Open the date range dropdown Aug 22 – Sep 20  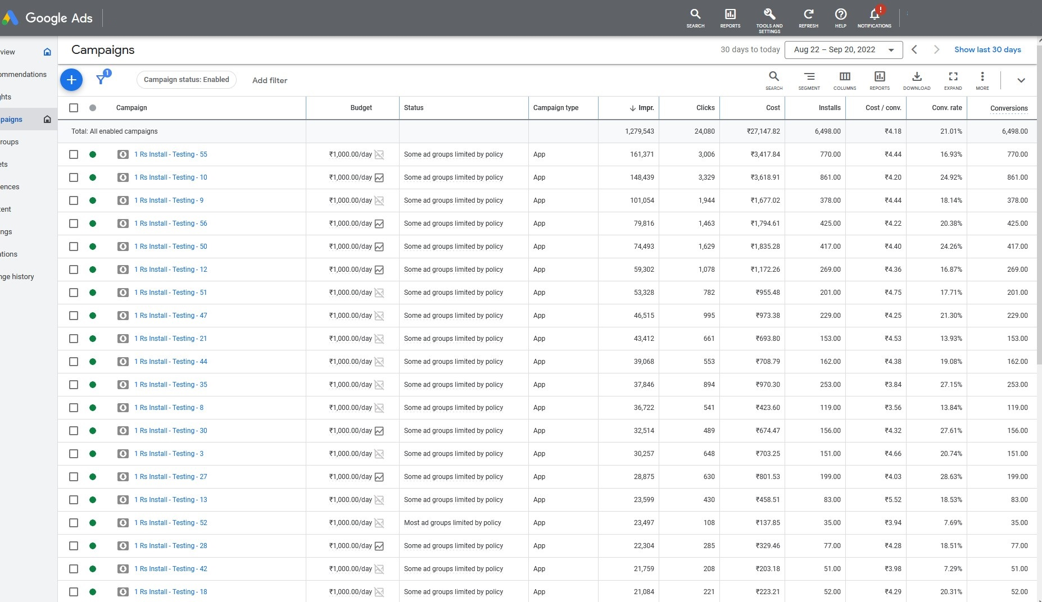click(x=843, y=50)
